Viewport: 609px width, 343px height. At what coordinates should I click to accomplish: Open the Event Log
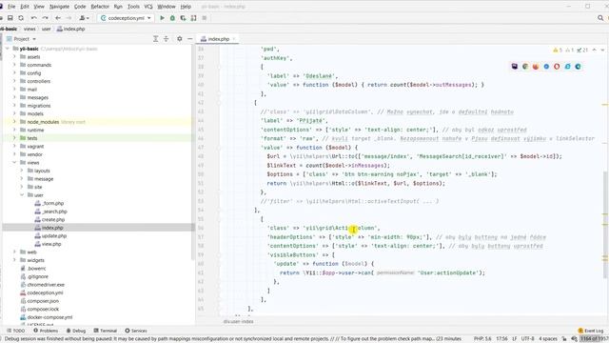(x=590, y=331)
